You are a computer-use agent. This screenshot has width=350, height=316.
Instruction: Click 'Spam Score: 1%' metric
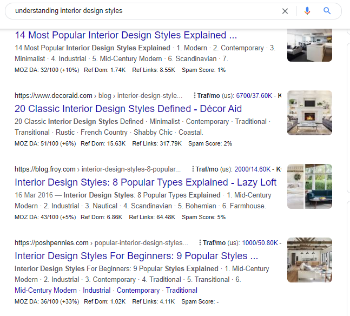point(203,70)
